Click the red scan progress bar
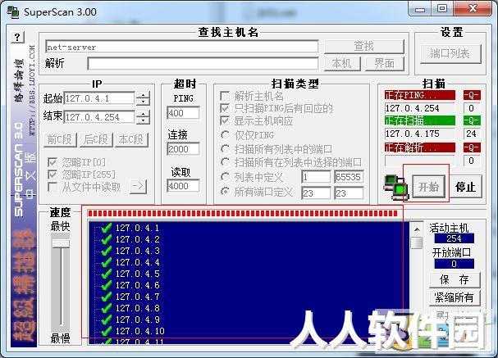The image size is (498, 358). (243, 213)
